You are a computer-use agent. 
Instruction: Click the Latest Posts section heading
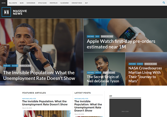click(x=83, y=93)
